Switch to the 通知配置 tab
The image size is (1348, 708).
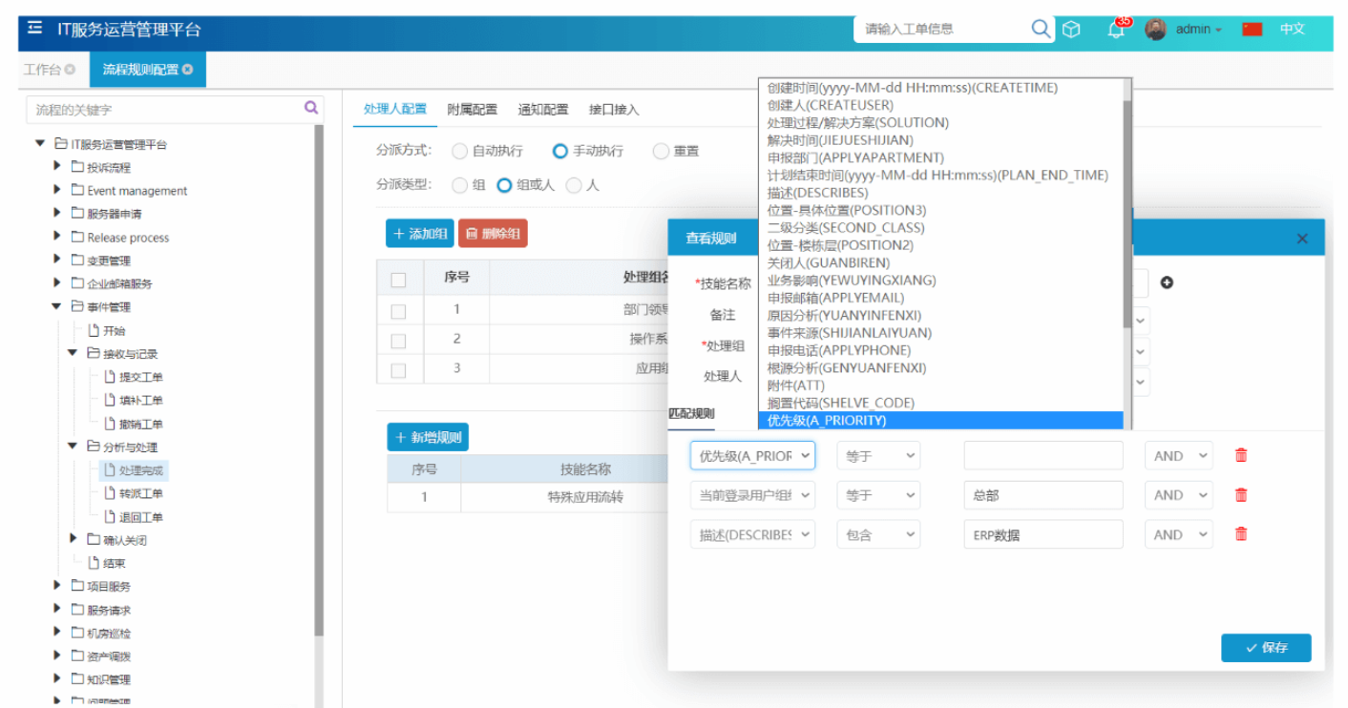click(x=542, y=108)
